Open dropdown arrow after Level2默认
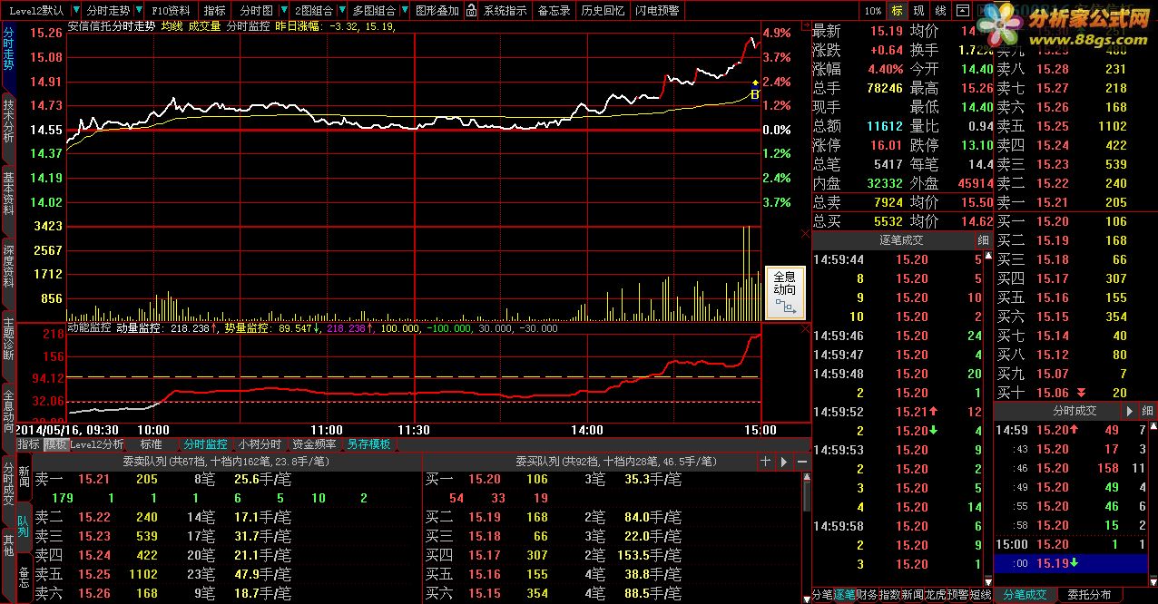The width and height of the screenshot is (1158, 604). pos(75,11)
